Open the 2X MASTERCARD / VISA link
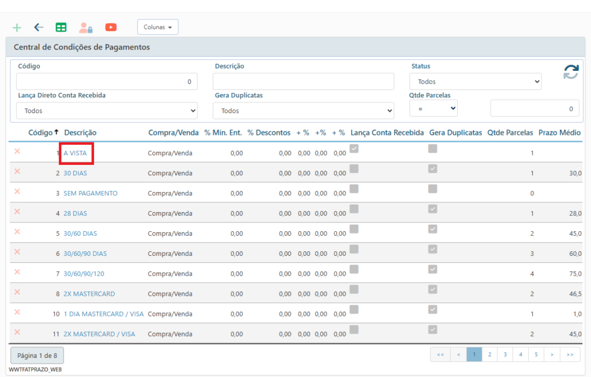 click(x=99, y=334)
